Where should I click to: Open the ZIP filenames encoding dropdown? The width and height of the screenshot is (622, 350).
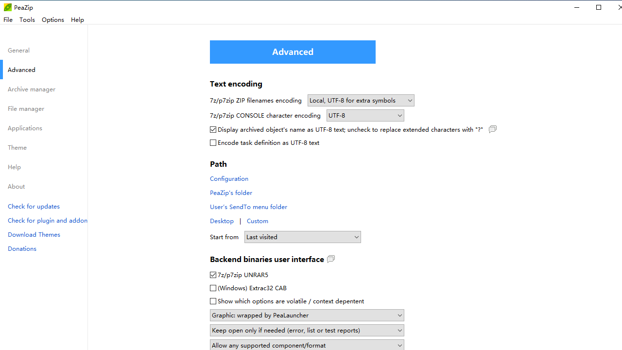[361, 101]
